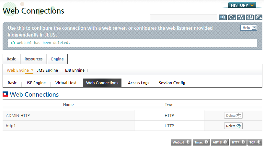This screenshot has width=264, height=148.
Task: Add a Tmax connection
Action: point(201,142)
